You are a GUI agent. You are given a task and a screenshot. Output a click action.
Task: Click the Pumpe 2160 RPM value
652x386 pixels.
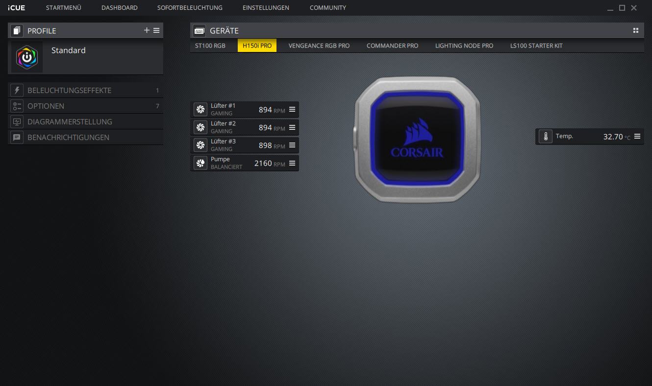point(270,163)
